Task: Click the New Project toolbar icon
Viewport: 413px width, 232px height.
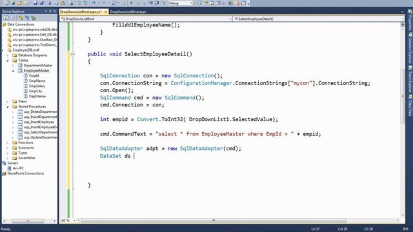Action: tap(6, 3)
